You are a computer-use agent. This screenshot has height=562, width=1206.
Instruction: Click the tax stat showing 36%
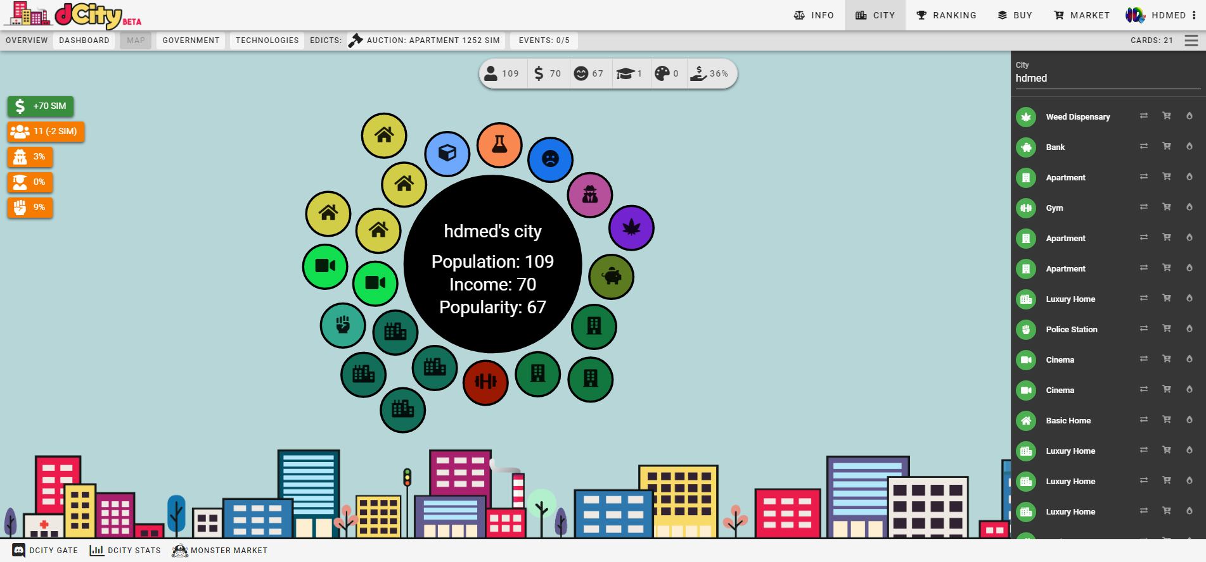709,73
